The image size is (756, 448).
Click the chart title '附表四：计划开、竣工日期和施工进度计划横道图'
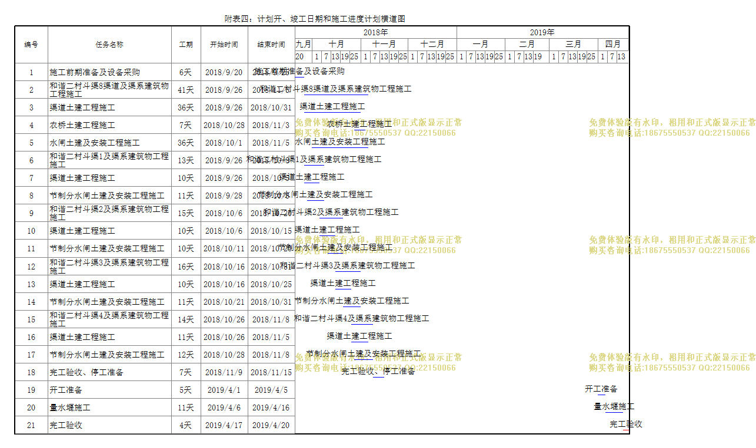point(315,19)
